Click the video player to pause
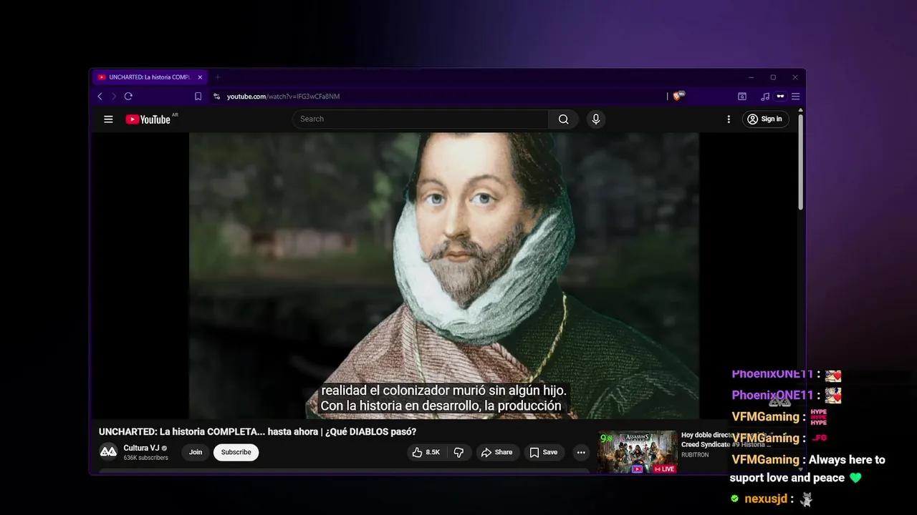This screenshot has width=917, height=515. click(443, 275)
